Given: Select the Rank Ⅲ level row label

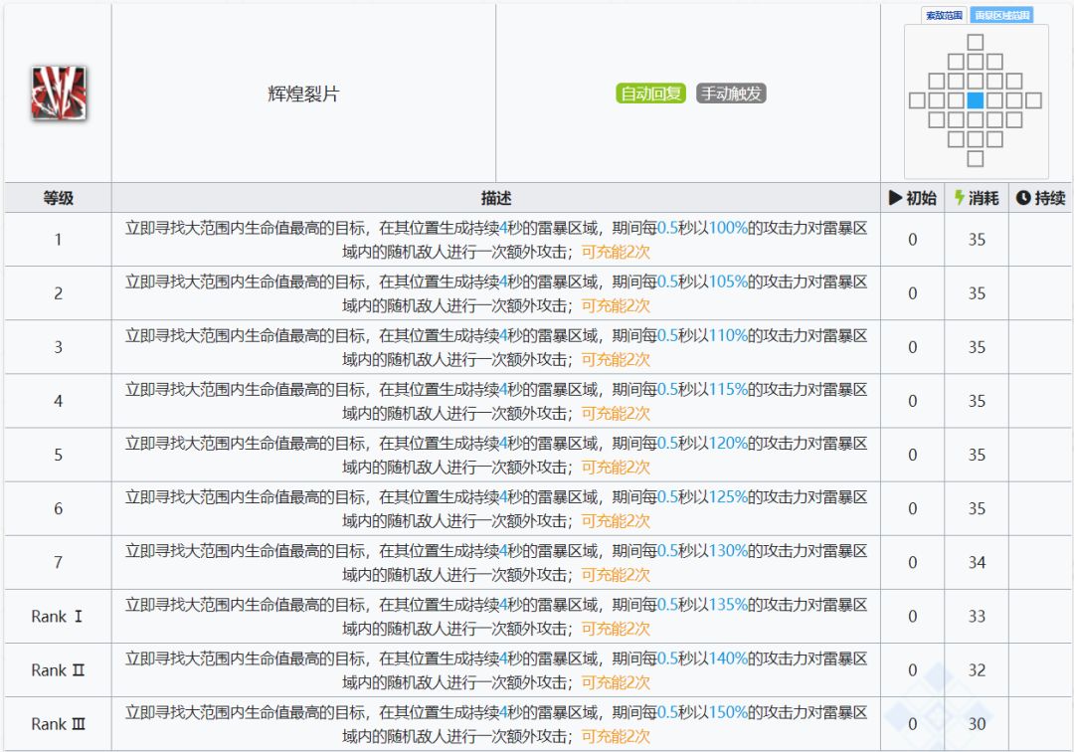Looking at the screenshot, I should 58,724.
